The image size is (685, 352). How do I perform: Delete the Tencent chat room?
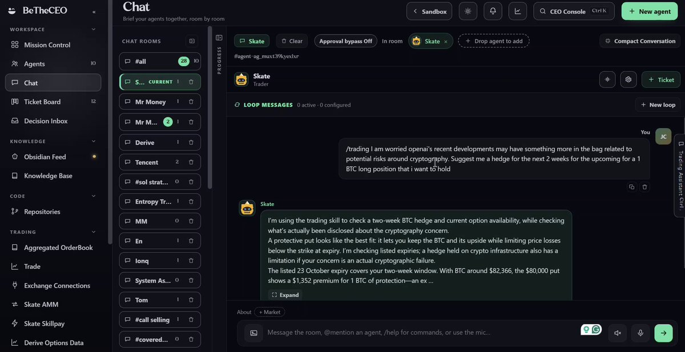click(191, 163)
